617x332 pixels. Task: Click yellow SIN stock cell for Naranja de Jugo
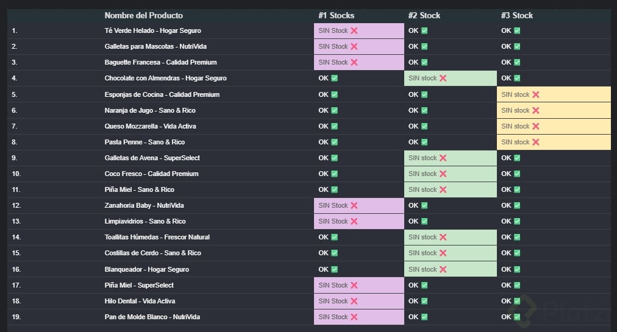click(x=554, y=110)
